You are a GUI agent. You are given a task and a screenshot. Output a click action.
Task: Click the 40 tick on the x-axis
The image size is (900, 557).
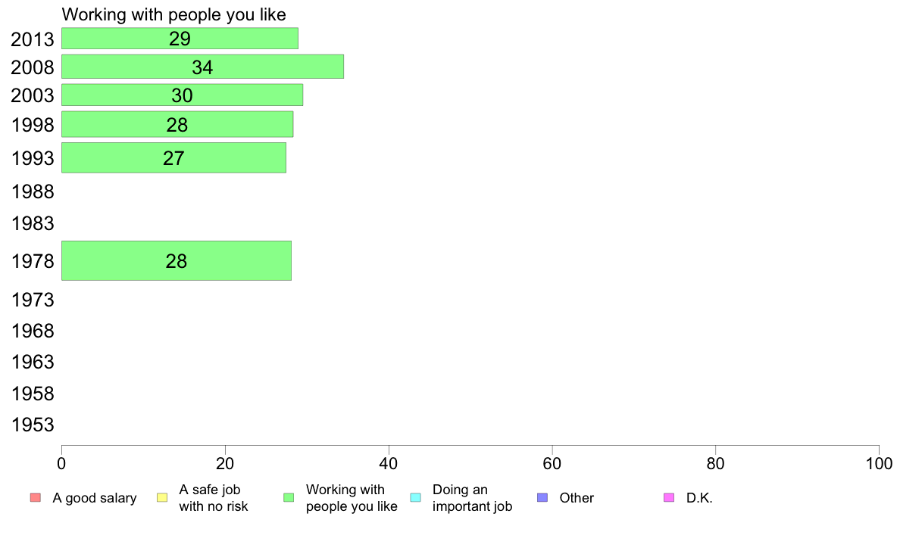tap(389, 463)
